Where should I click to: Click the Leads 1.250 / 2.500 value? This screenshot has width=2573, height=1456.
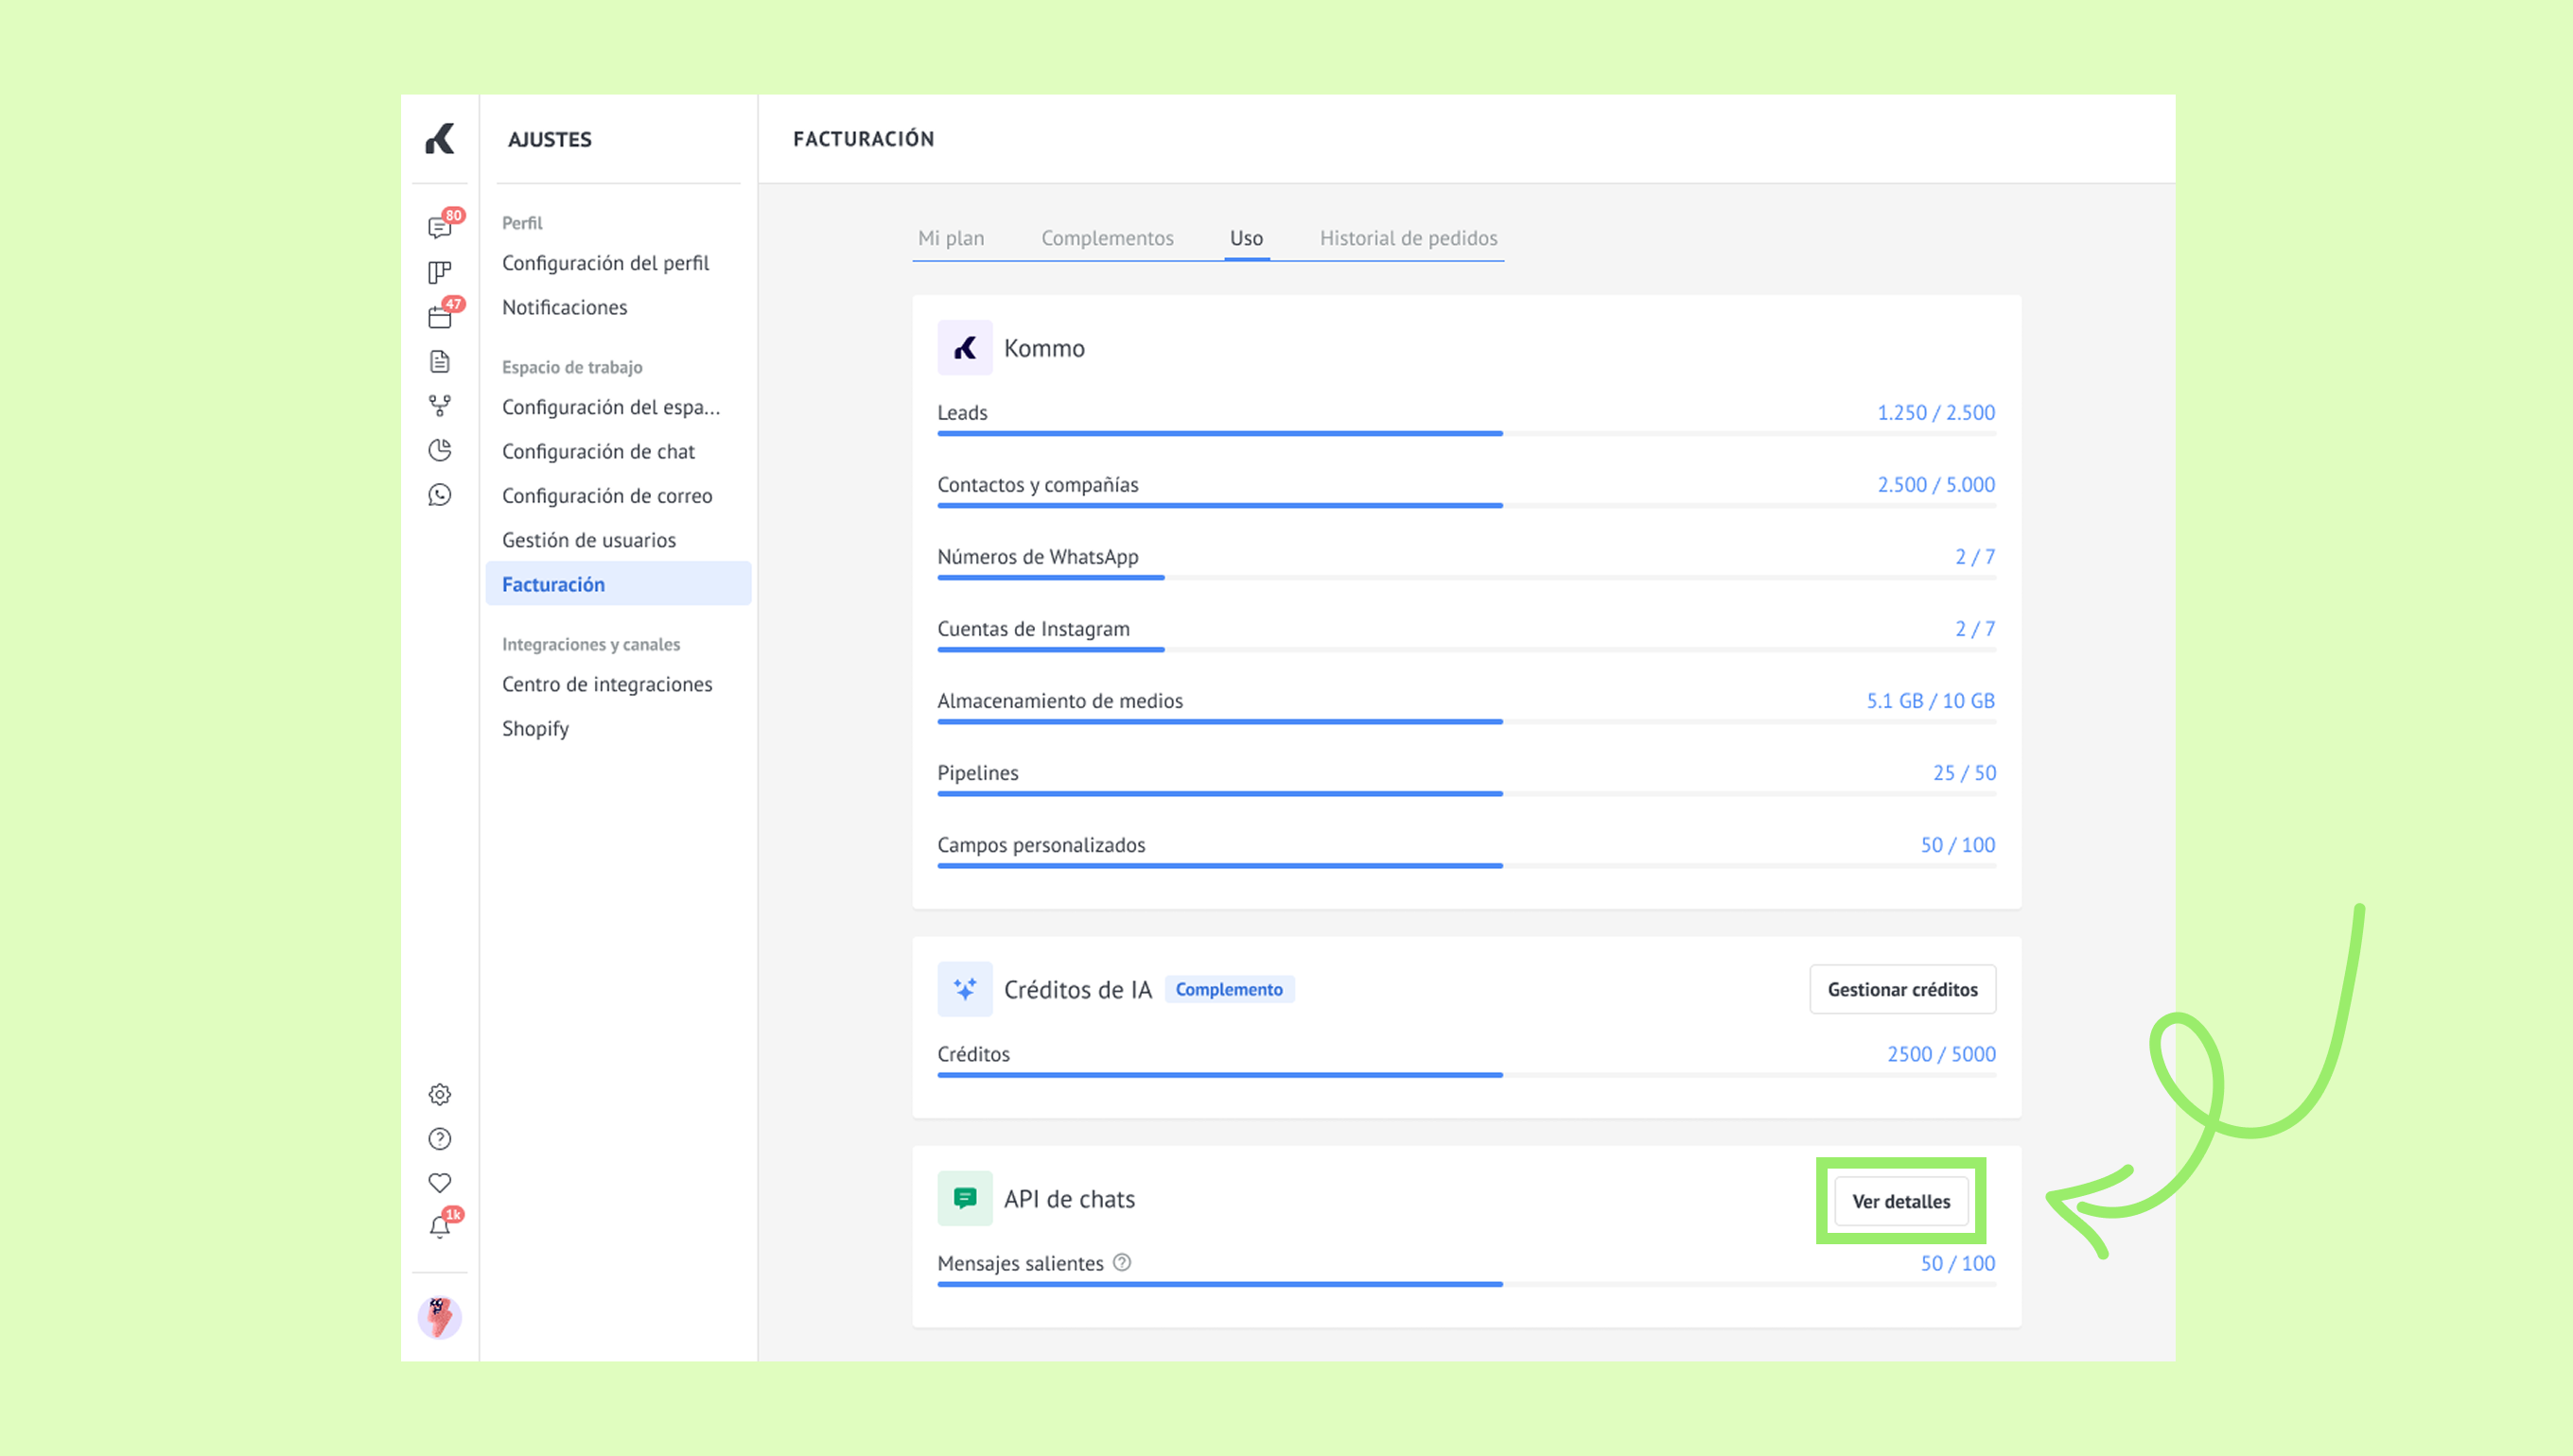click(1934, 412)
